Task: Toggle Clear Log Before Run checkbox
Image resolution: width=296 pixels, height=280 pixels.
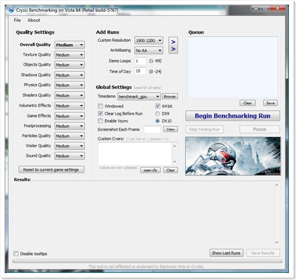Action: pos(100,113)
